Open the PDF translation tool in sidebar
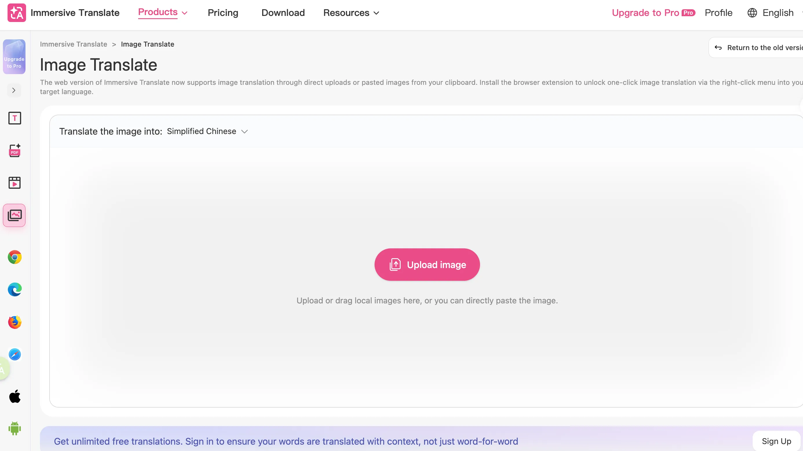Screen dimensions: 803x451 (x=14, y=151)
